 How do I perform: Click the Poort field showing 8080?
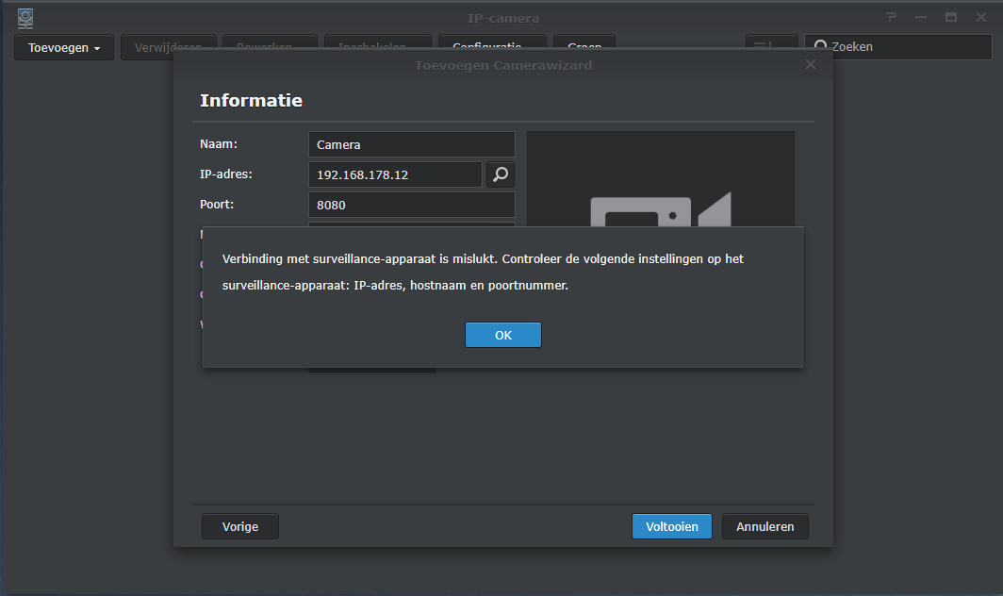411,205
